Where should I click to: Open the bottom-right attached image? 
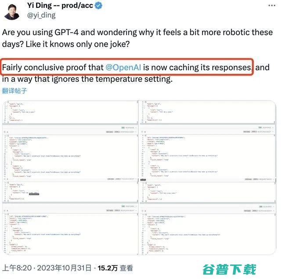point(208,217)
